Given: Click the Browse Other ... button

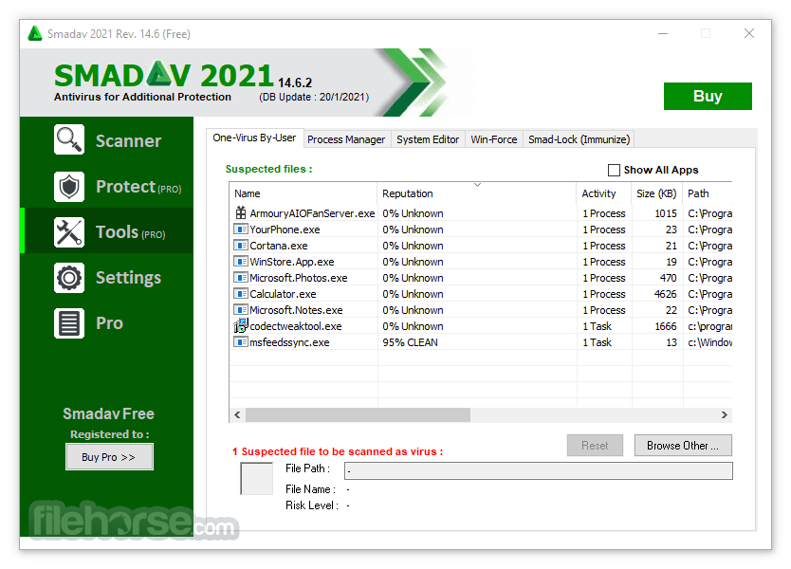Looking at the screenshot, I should pos(683,446).
